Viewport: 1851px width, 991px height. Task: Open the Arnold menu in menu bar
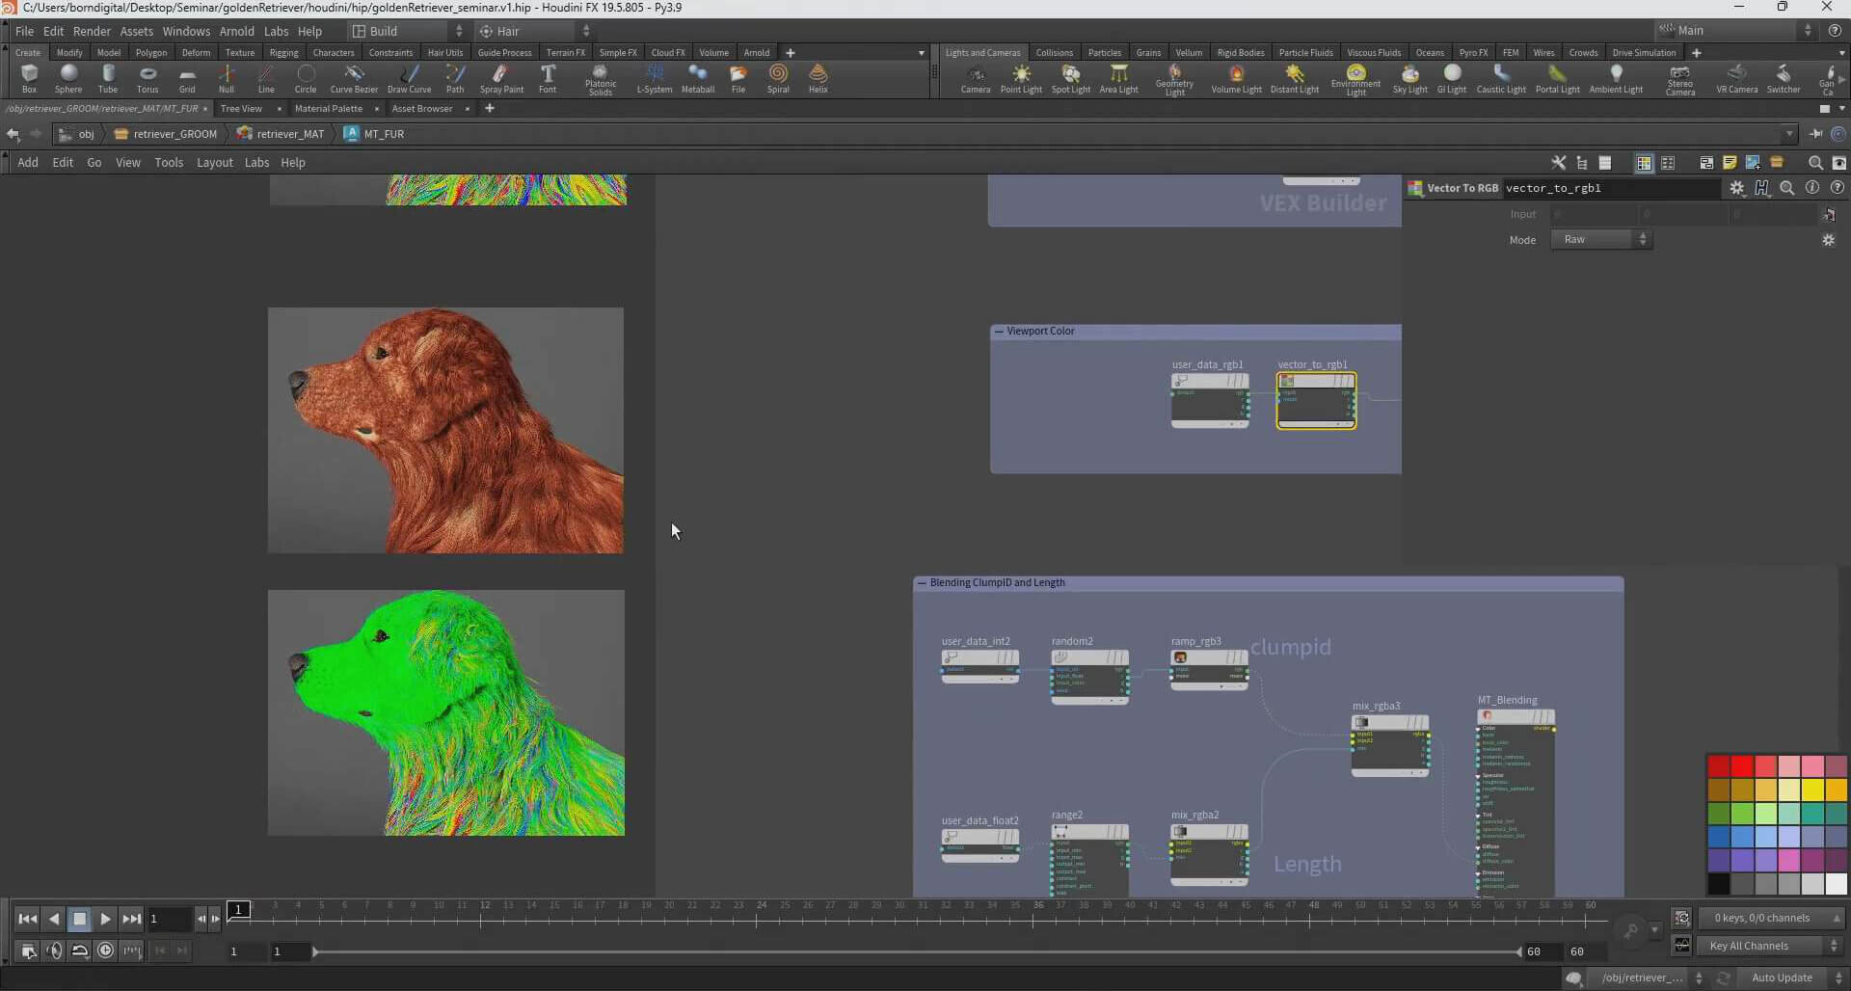pyautogui.click(x=236, y=31)
